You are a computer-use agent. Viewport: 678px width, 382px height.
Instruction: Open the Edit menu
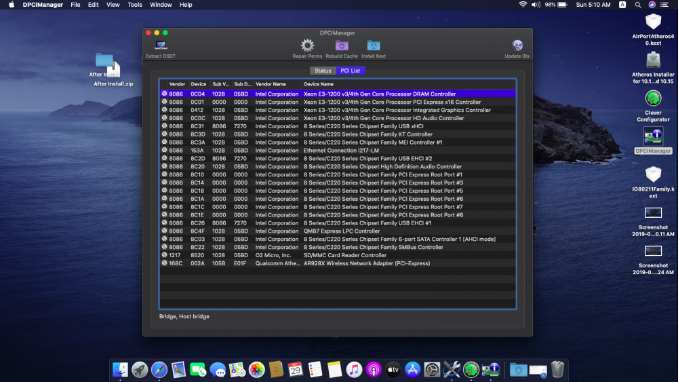point(93,5)
